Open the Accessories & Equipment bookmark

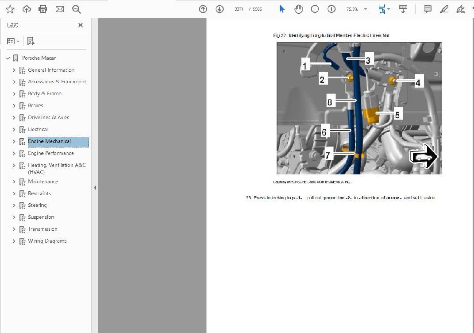pos(57,81)
